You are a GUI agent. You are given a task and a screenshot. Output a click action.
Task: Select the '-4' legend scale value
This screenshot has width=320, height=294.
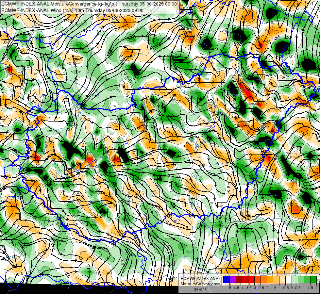242,288
